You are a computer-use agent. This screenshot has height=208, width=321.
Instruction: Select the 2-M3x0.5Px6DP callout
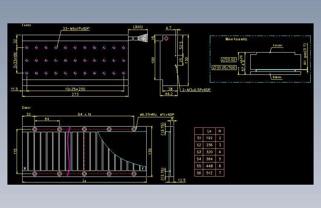coord(196,90)
